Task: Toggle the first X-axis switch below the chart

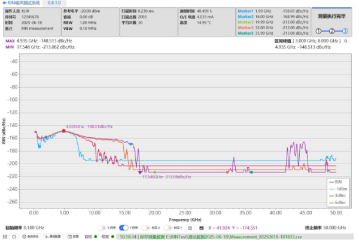Action: [102, 228]
